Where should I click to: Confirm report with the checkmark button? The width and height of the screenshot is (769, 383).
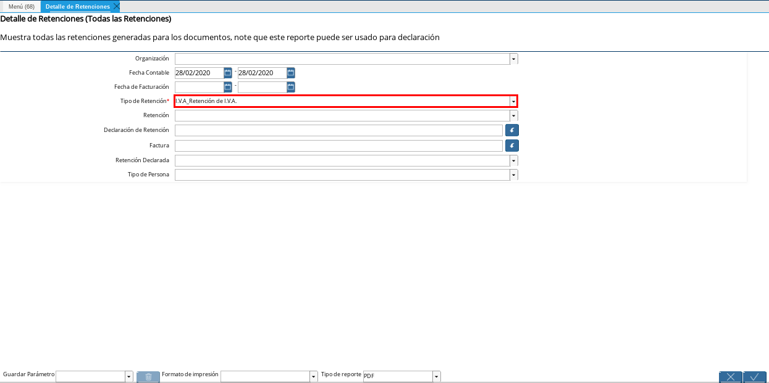755,377
